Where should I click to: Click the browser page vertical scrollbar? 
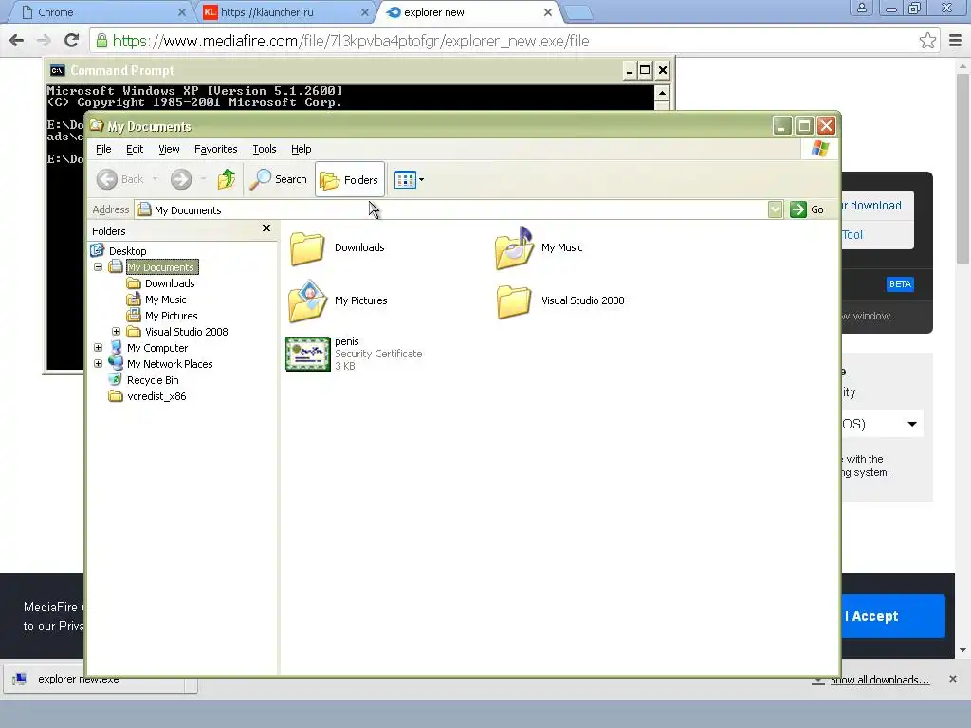[x=962, y=168]
